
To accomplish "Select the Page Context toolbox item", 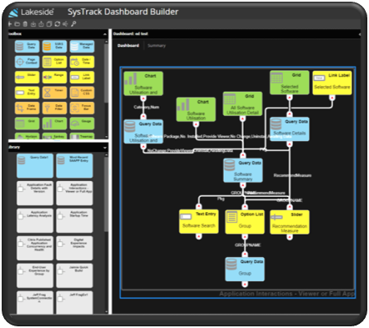I will 27,62.
